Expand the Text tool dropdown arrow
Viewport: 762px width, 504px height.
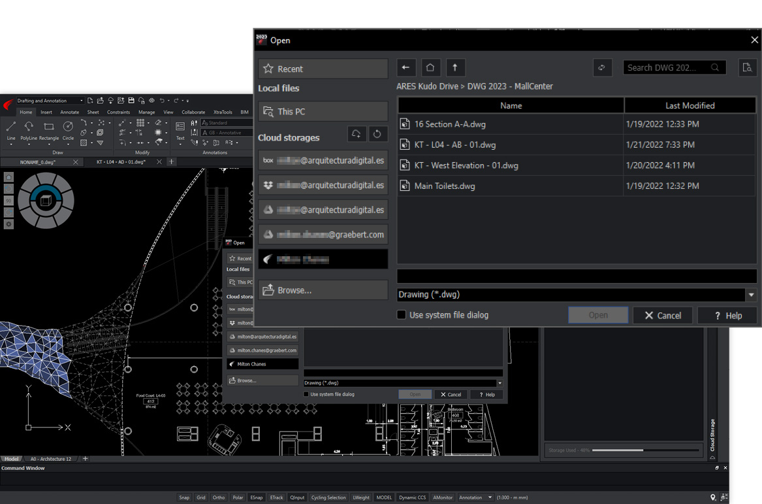tap(180, 144)
